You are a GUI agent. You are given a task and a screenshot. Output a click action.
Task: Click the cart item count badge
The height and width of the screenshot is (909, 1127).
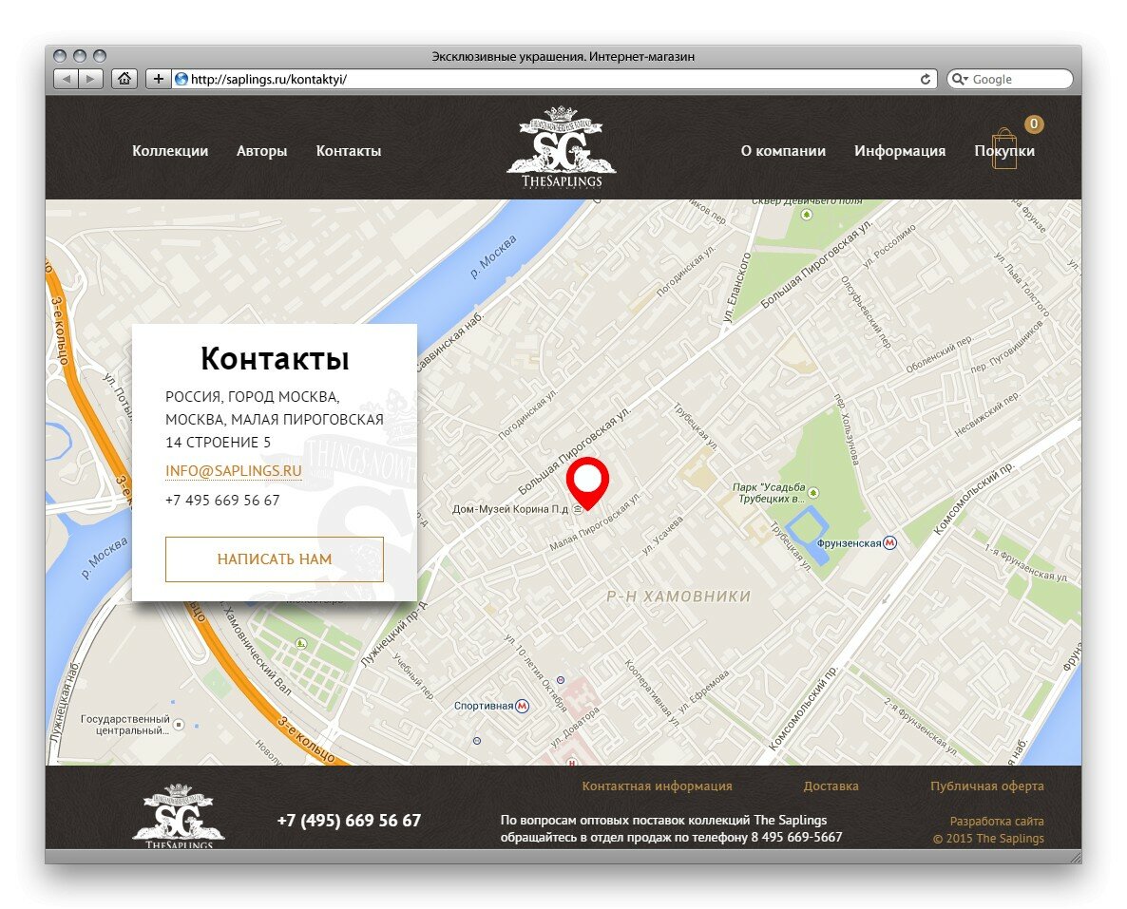pos(1034,123)
